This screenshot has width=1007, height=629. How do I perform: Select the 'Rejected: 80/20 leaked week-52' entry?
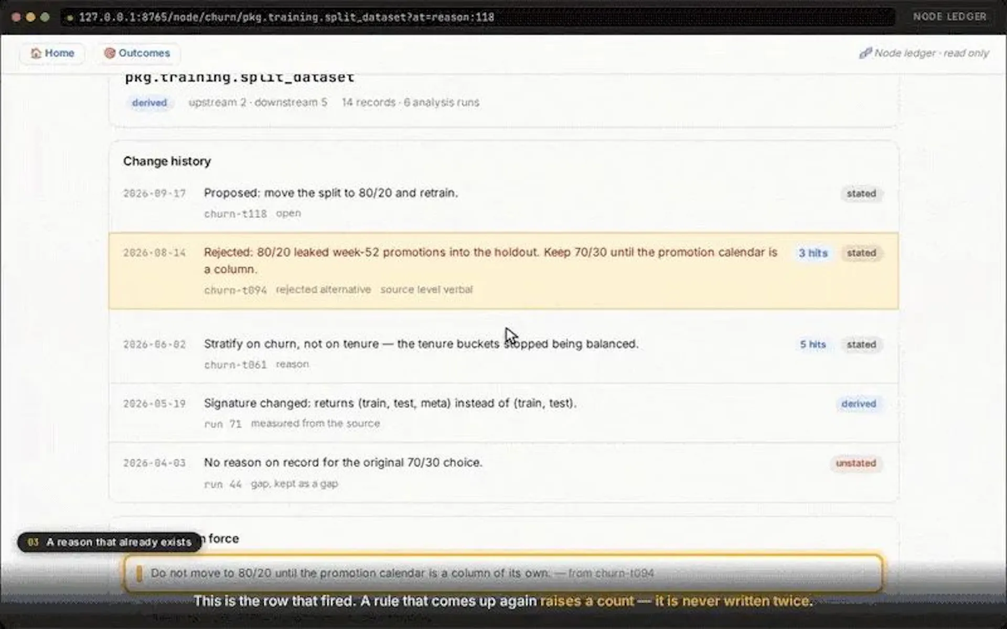[x=504, y=271]
